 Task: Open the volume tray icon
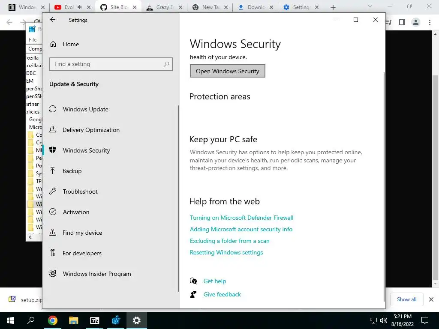[384, 320]
